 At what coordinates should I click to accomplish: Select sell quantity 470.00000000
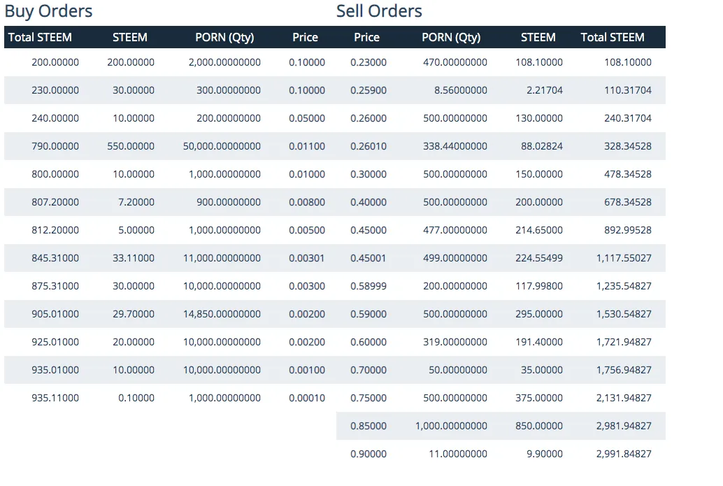(x=455, y=62)
